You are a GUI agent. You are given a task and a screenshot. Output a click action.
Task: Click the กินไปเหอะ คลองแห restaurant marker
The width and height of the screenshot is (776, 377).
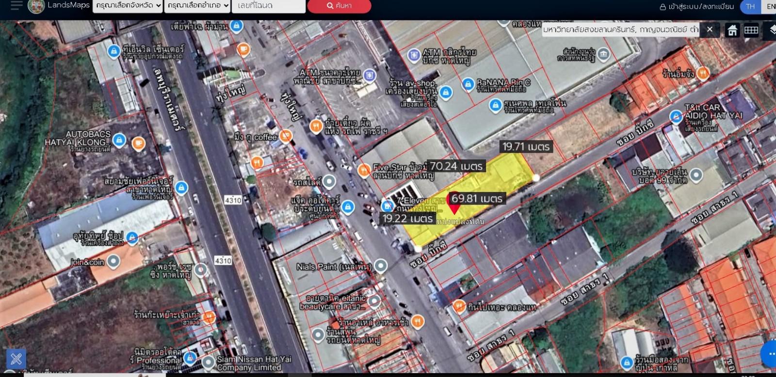click(x=459, y=306)
